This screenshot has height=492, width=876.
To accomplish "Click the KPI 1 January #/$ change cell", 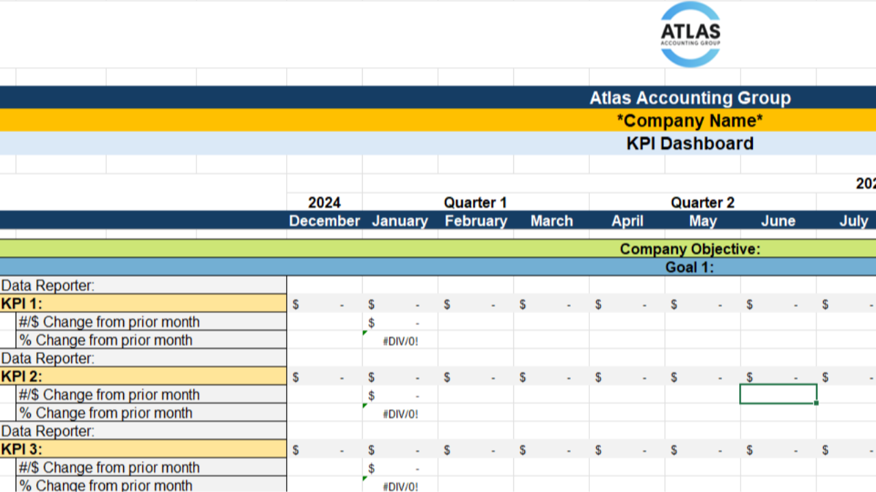I will click(400, 322).
